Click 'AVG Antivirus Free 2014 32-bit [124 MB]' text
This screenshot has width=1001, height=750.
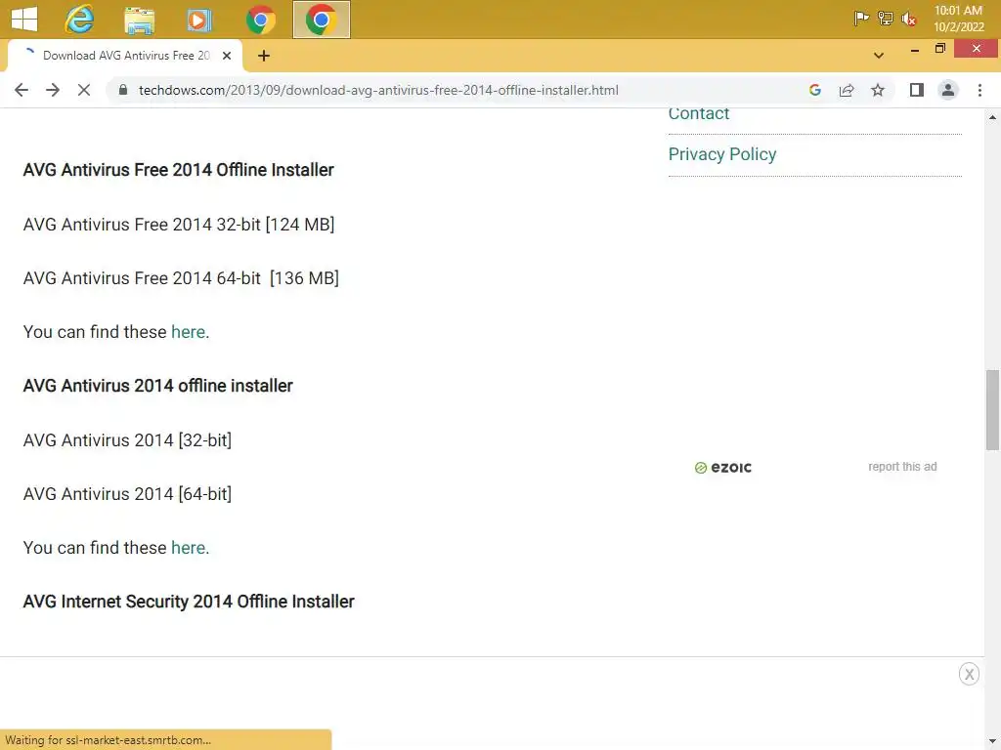point(179,225)
